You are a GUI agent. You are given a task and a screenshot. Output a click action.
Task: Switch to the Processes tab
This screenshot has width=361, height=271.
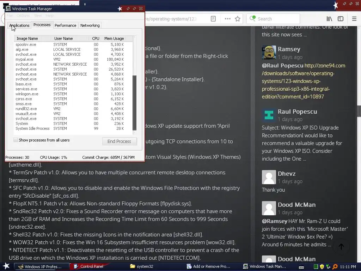(42, 25)
